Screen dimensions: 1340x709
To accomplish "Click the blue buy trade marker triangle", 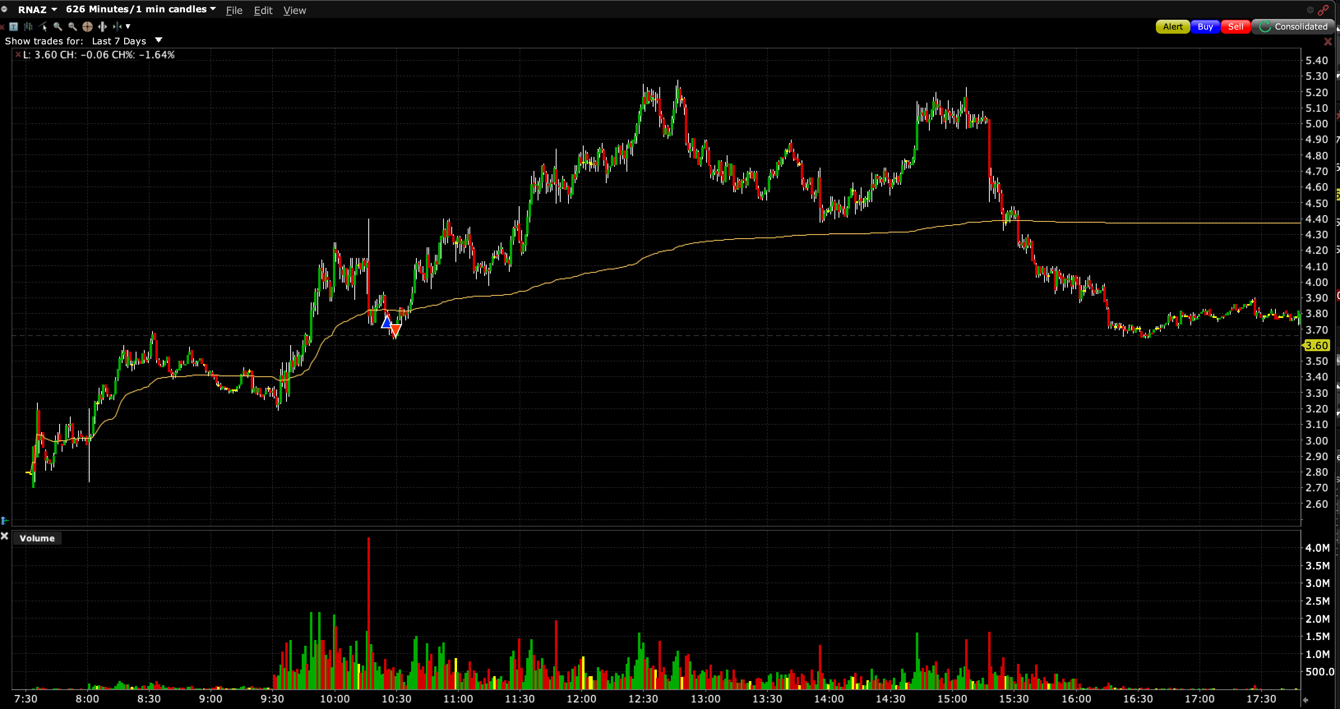I will pos(386,323).
